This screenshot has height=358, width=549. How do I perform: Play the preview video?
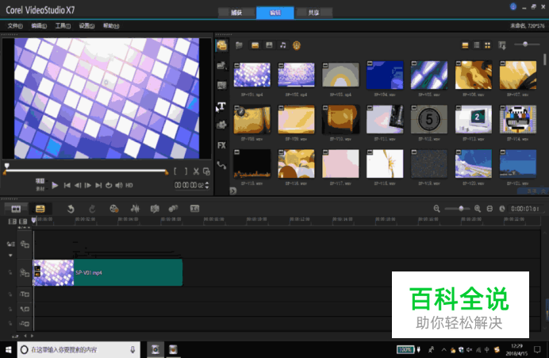(x=55, y=185)
